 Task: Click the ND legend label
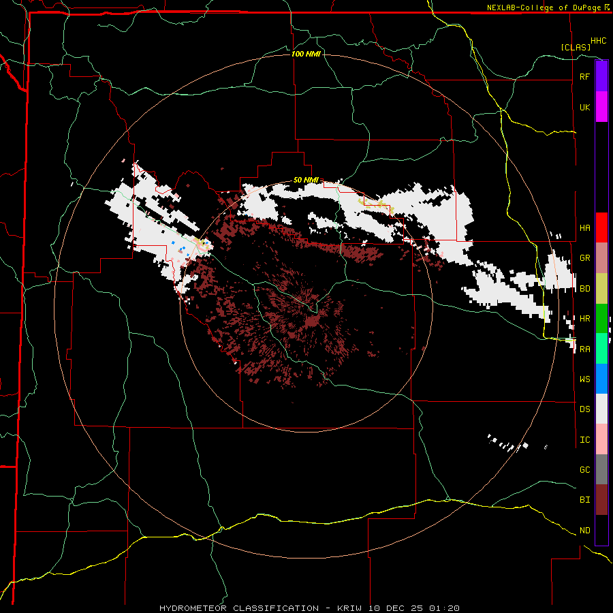(x=584, y=531)
